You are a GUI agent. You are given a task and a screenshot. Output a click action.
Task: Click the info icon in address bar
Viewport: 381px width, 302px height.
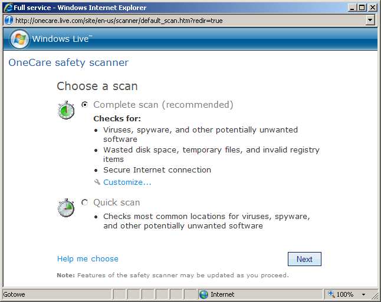[9, 20]
